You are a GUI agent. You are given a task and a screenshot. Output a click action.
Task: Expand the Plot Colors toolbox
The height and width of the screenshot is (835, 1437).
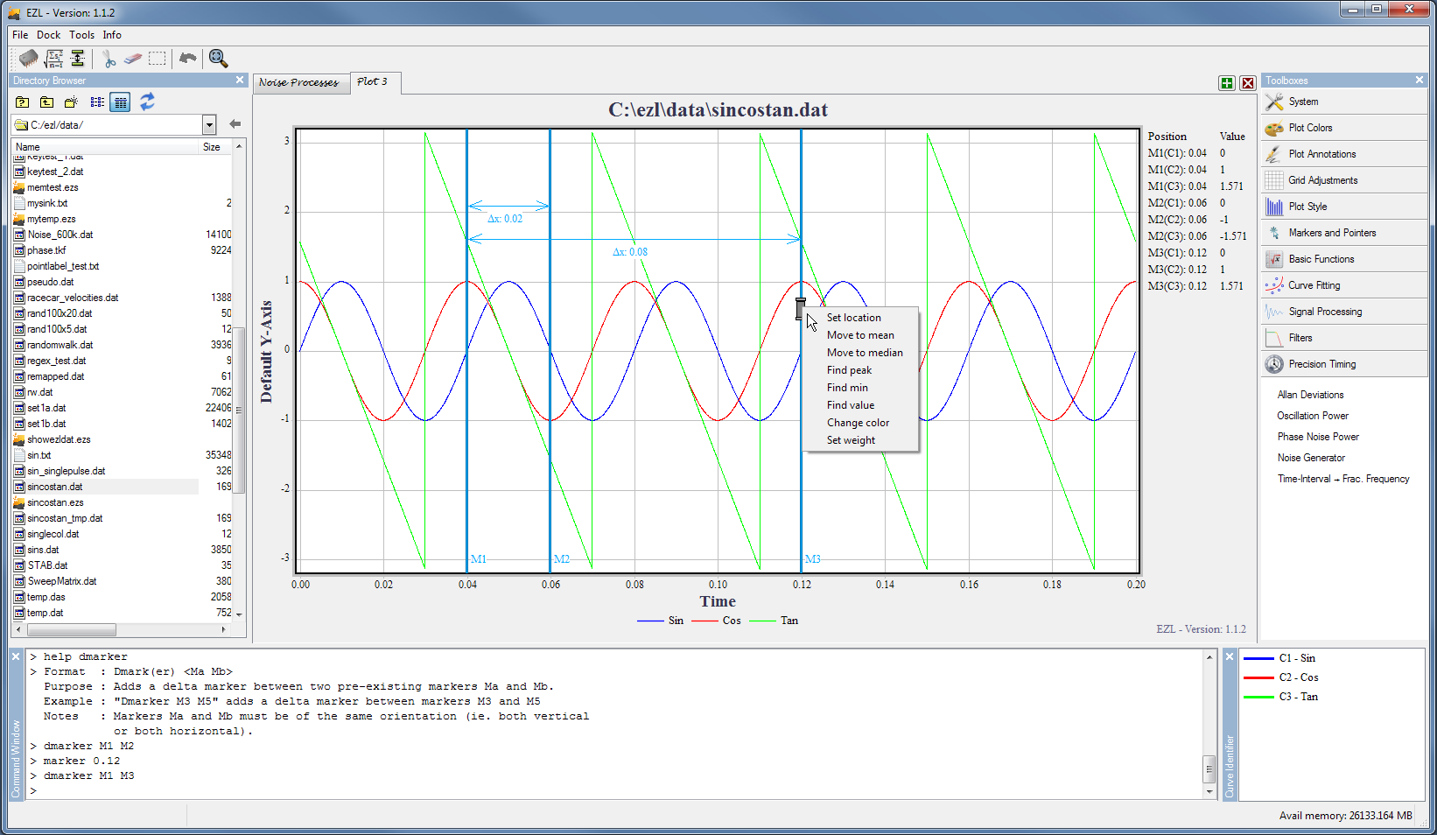(1344, 128)
